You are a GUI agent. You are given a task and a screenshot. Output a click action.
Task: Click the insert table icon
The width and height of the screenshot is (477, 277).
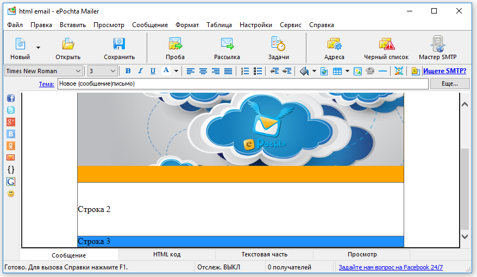click(337, 72)
